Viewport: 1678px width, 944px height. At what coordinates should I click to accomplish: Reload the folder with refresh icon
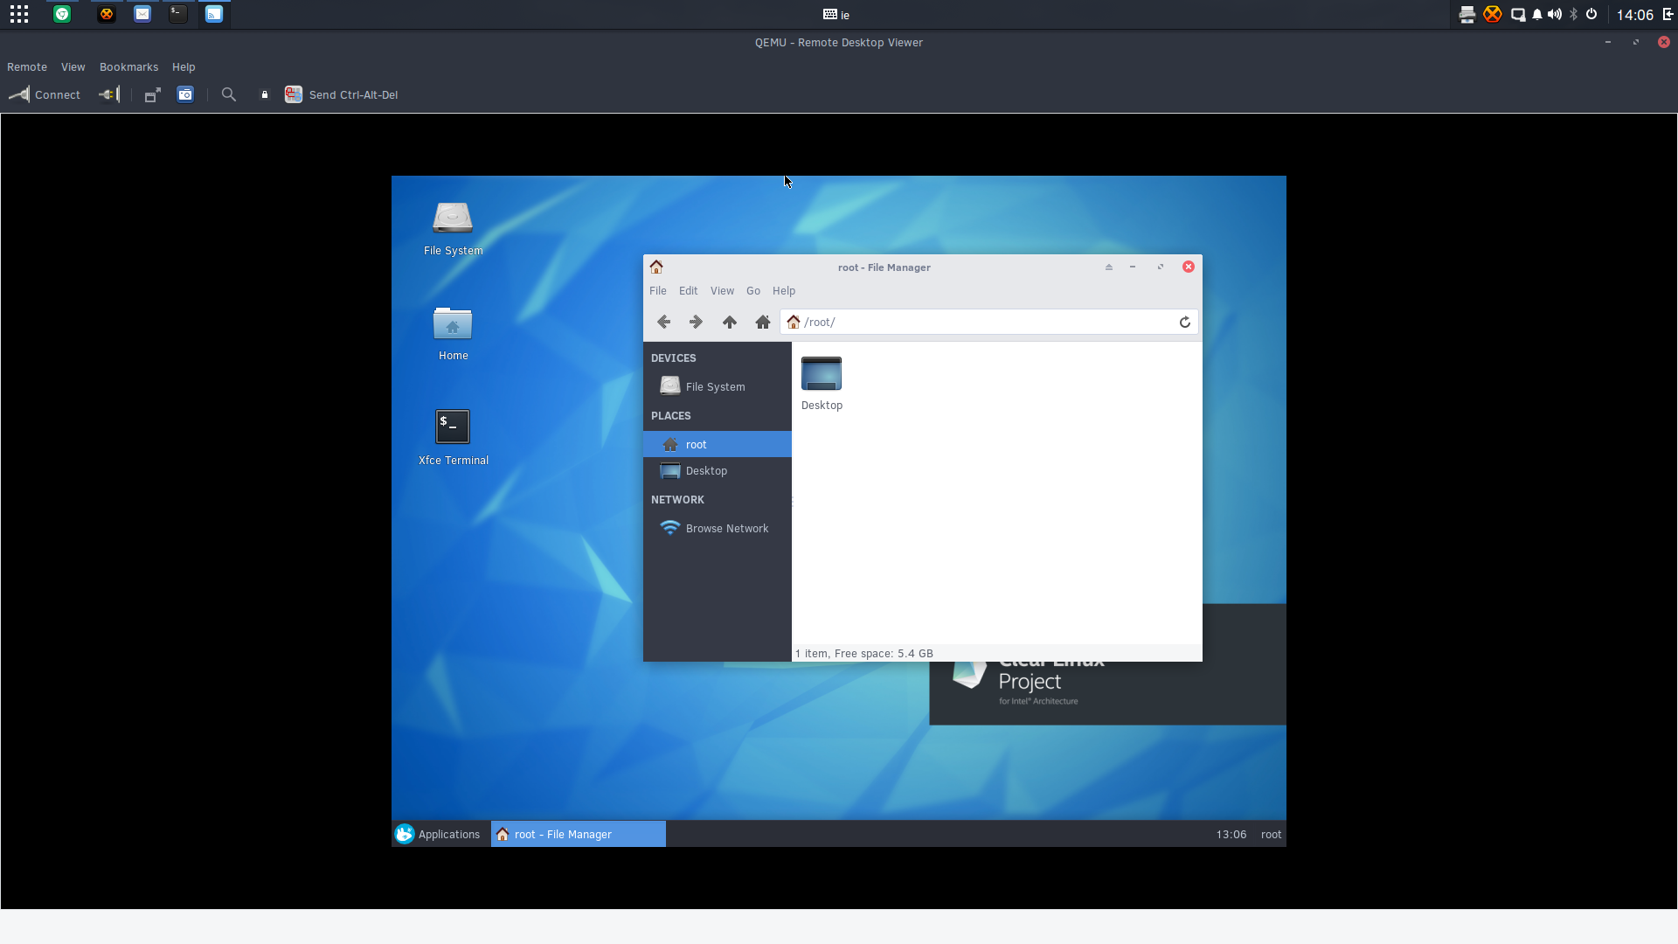1185,323
